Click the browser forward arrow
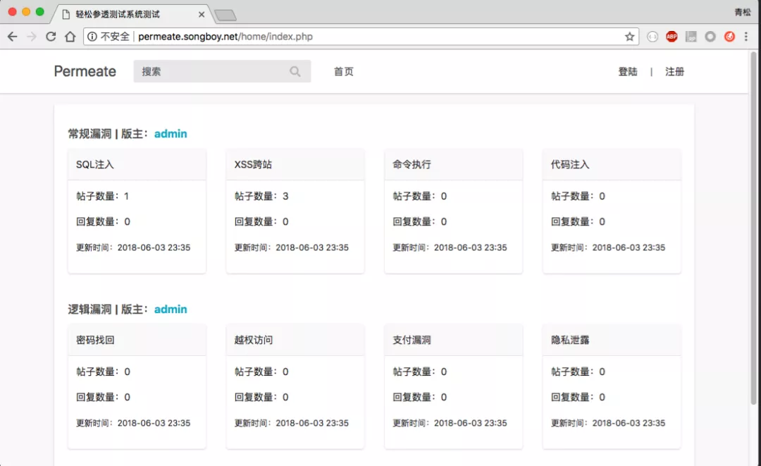761x466 pixels. point(32,37)
